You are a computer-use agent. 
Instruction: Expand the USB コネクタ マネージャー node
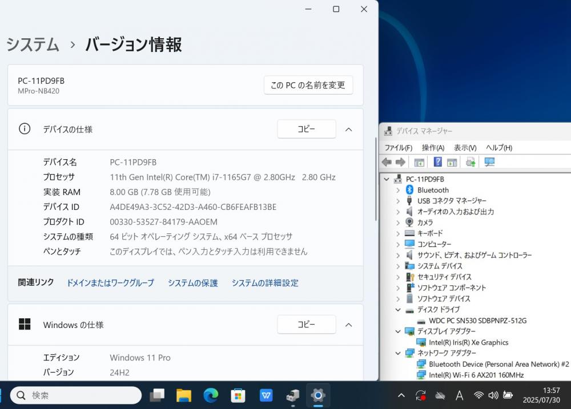[x=398, y=201]
